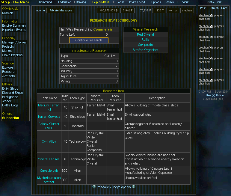This screenshot has width=231, height=196.
Task: Open Private Messages
Action: click(61, 10)
